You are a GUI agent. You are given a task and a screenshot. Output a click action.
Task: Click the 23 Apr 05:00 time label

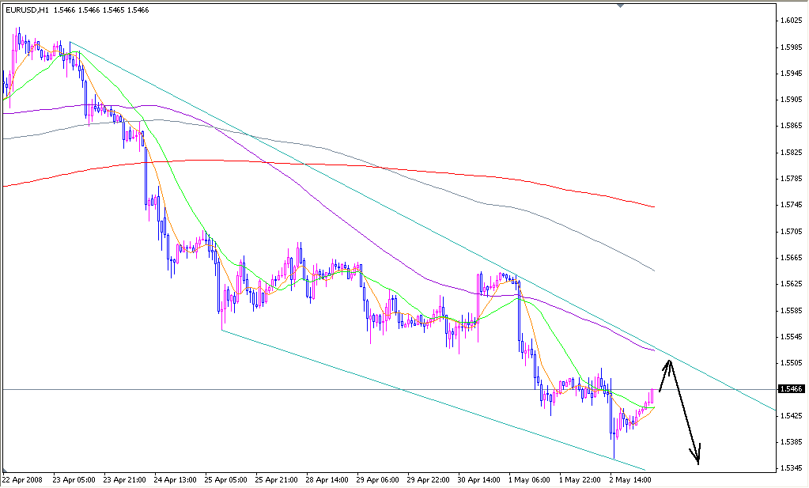[74, 480]
